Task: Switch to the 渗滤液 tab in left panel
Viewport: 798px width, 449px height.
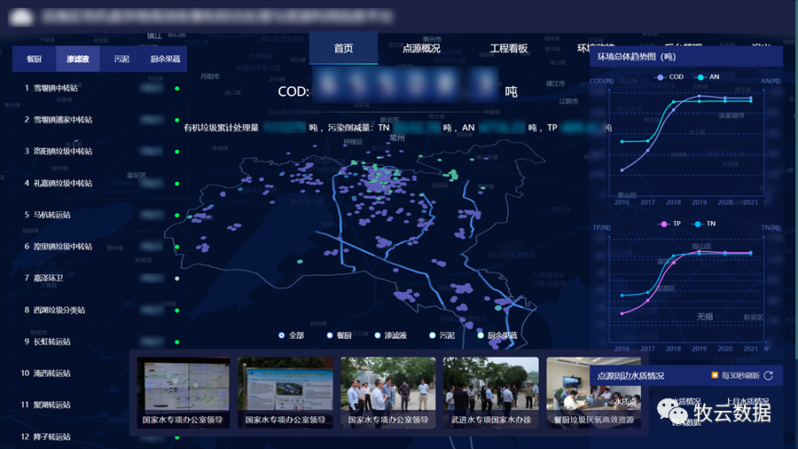Action: [78, 59]
